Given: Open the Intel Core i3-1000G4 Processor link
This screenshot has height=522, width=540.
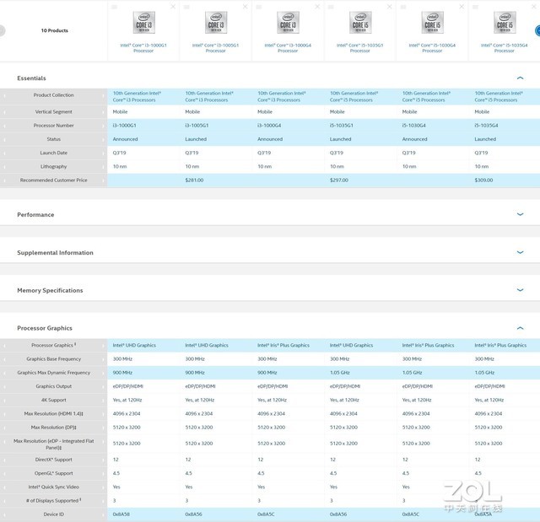Looking at the screenshot, I should click(288, 48).
